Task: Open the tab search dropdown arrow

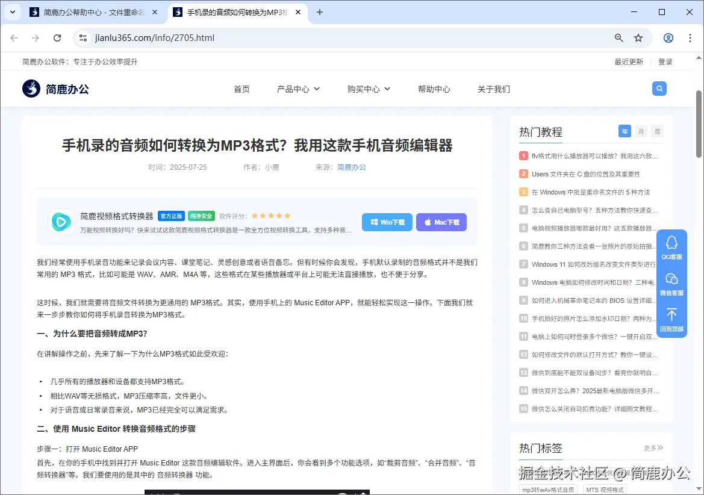Action: pyautogui.click(x=13, y=12)
